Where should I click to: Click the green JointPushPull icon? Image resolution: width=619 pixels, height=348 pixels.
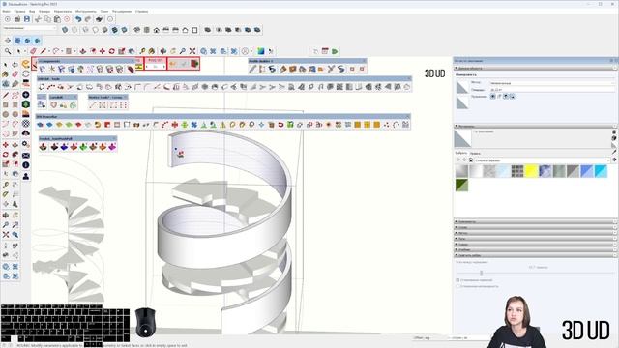(x=83, y=147)
